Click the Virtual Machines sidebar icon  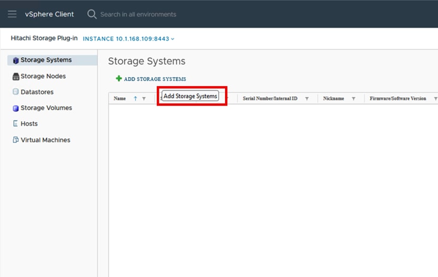[16, 140]
